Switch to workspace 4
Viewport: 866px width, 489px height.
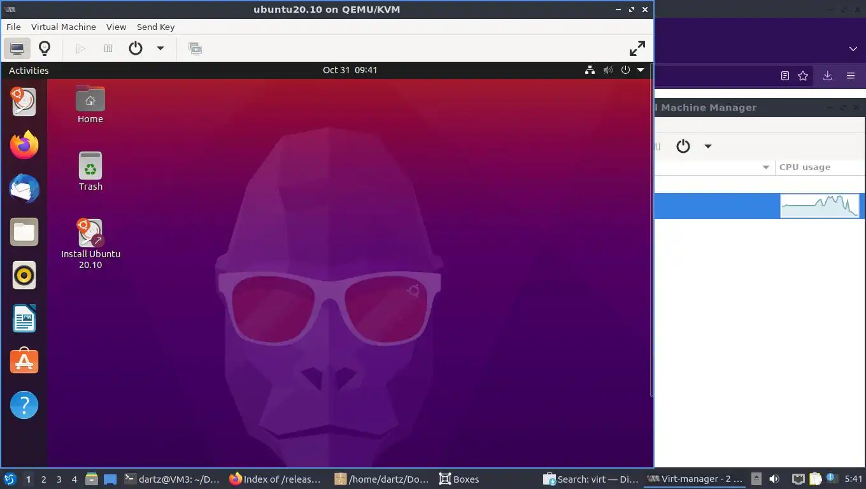(x=75, y=479)
